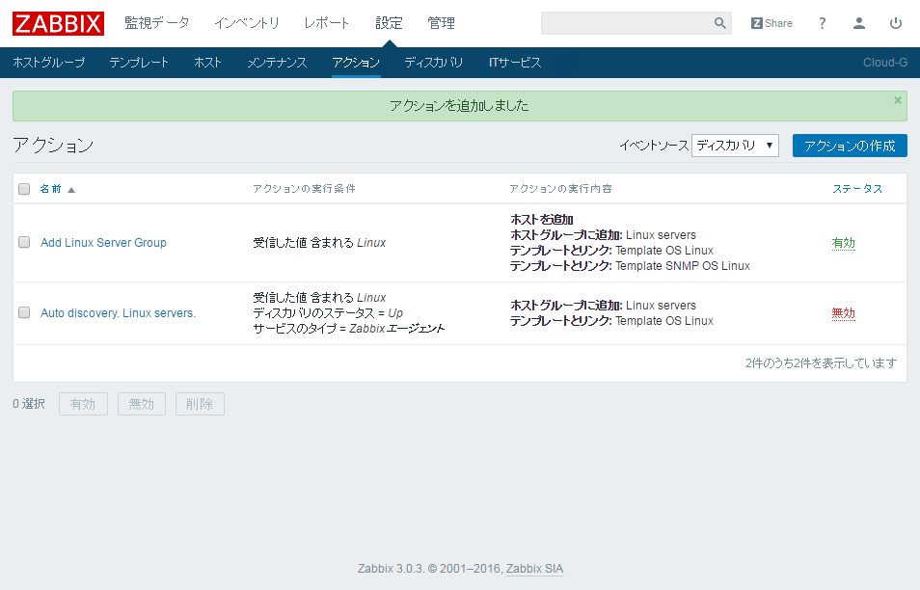The width and height of the screenshot is (920, 590).
Task: Click the アクションの作成 button
Action: point(850,145)
